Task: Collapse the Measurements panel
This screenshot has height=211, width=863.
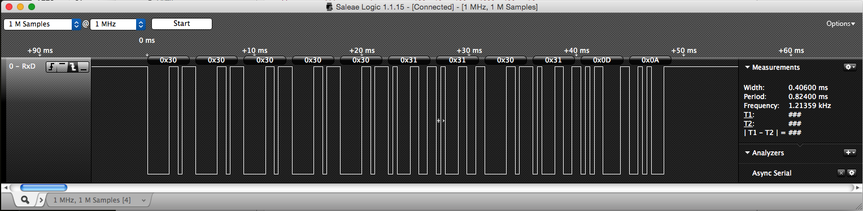Action: point(748,67)
